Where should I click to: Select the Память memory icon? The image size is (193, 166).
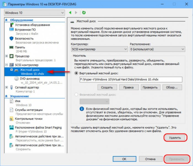pos(12,47)
